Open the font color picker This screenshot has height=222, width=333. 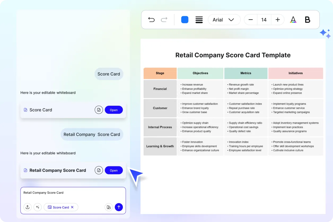tap(293, 20)
